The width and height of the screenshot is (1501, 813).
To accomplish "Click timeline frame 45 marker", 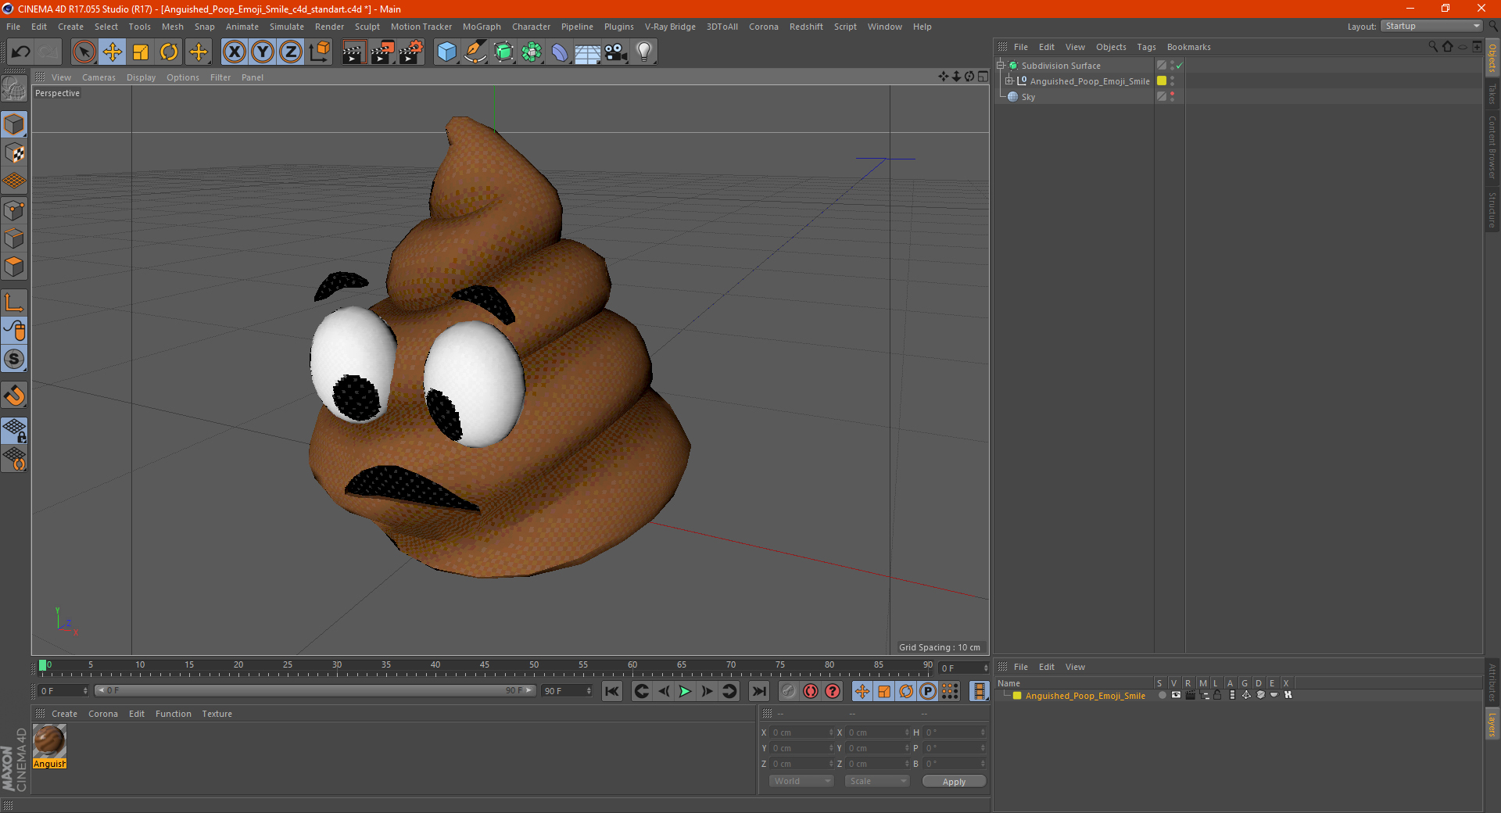I will (x=485, y=665).
